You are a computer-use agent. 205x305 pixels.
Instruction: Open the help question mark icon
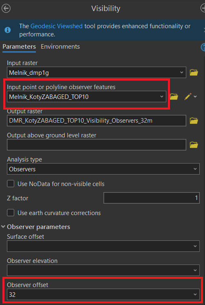pyautogui.click(x=203, y=47)
